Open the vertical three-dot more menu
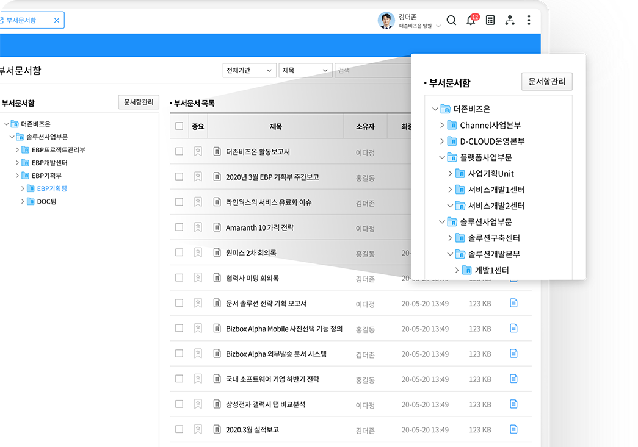Image resolution: width=638 pixels, height=447 pixels. 529,20
